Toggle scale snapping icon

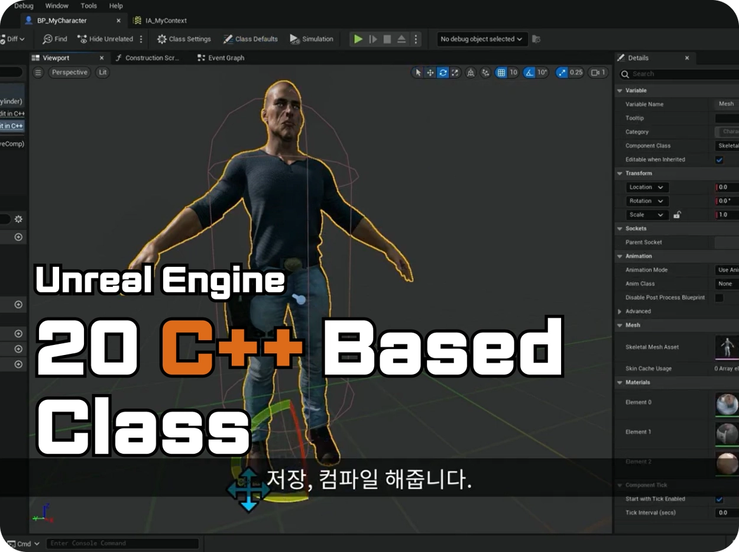click(562, 73)
